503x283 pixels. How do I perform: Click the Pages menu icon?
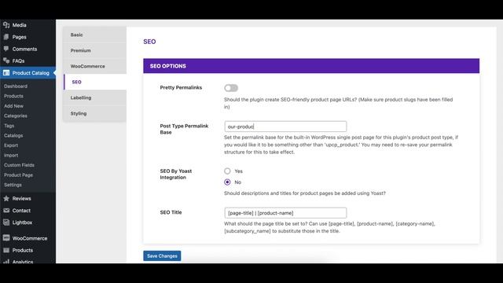coord(6,37)
